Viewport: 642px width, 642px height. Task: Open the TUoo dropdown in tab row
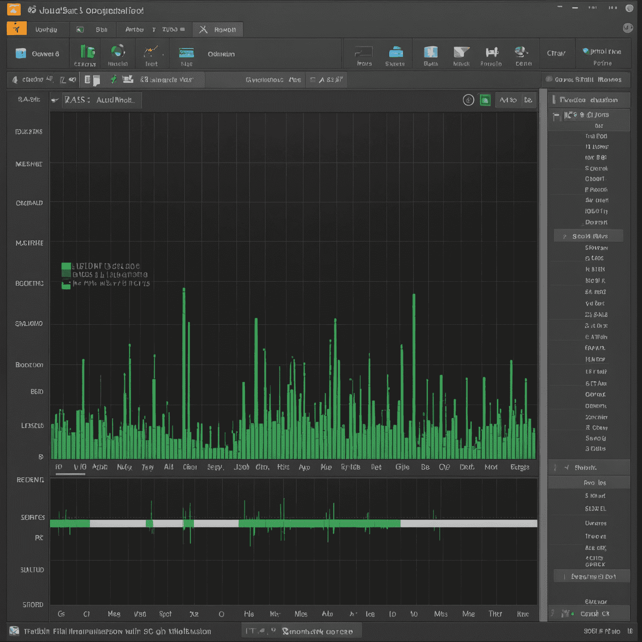173,29
